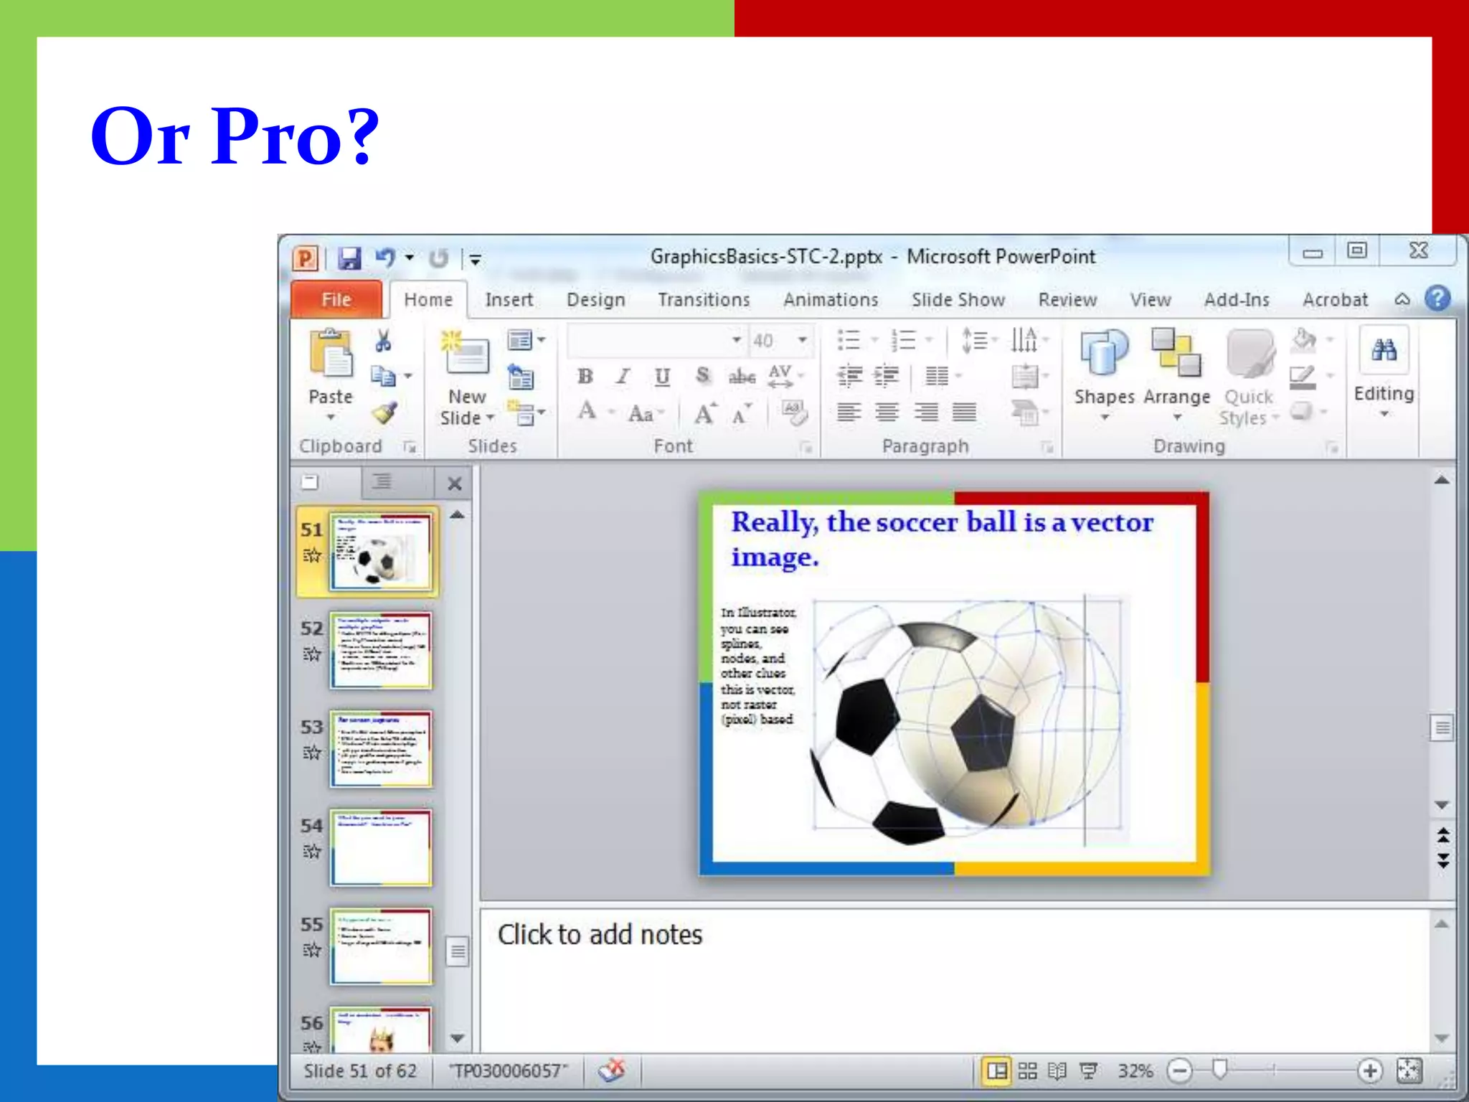The image size is (1469, 1102).
Task: Click the Undo arrow icon
Action: click(x=385, y=257)
